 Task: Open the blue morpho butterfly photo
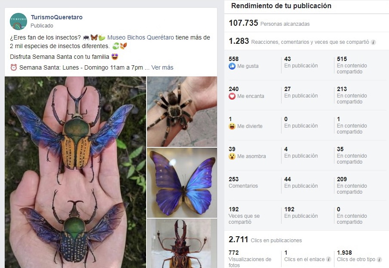[182, 183]
